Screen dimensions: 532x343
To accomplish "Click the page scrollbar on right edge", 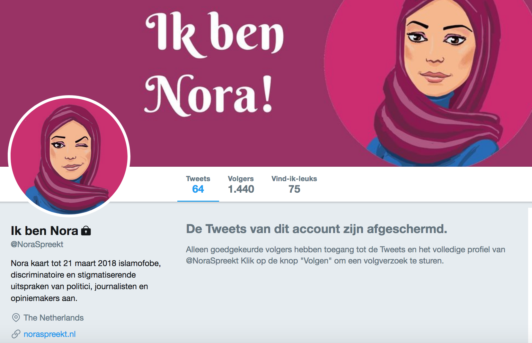I will click(x=530, y=276).
